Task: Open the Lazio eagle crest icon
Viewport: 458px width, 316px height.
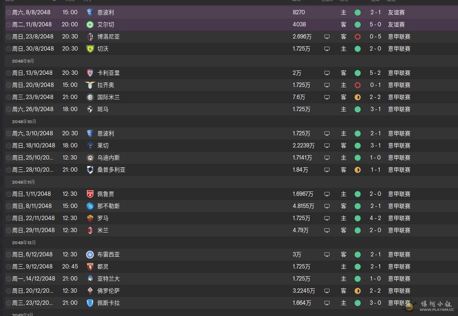Action: tap(90, 85)
